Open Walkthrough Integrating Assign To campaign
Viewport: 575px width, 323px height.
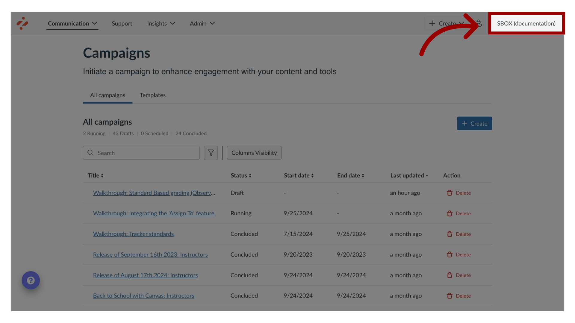pyautogui.click(x=154, y=213)
